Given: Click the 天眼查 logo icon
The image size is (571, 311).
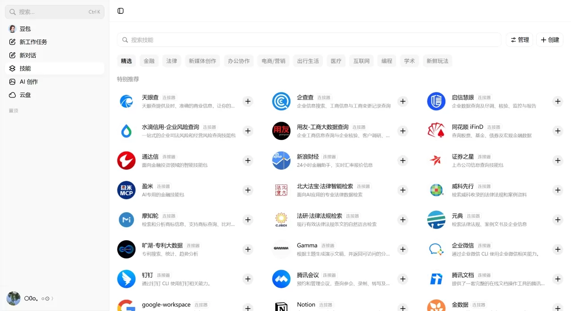Looking at the screenshot, I should coord(126,102).
